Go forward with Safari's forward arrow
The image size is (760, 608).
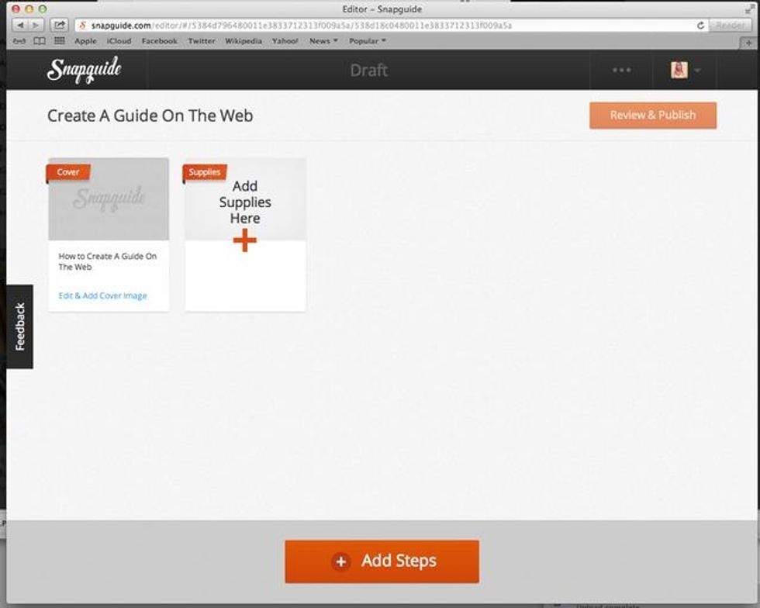click(x=36, y=26)
